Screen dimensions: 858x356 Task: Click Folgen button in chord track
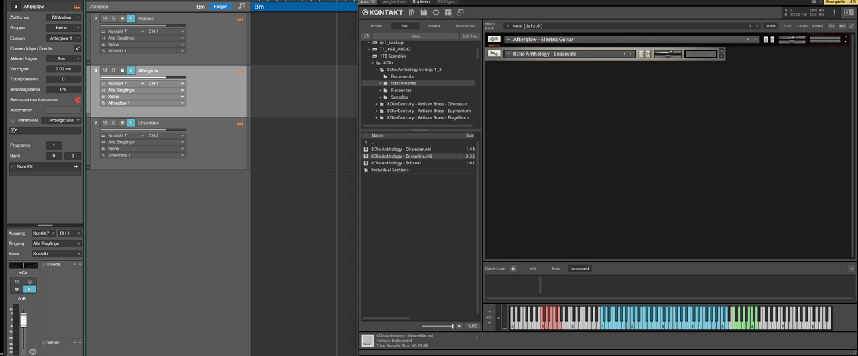tap(221, 6)
